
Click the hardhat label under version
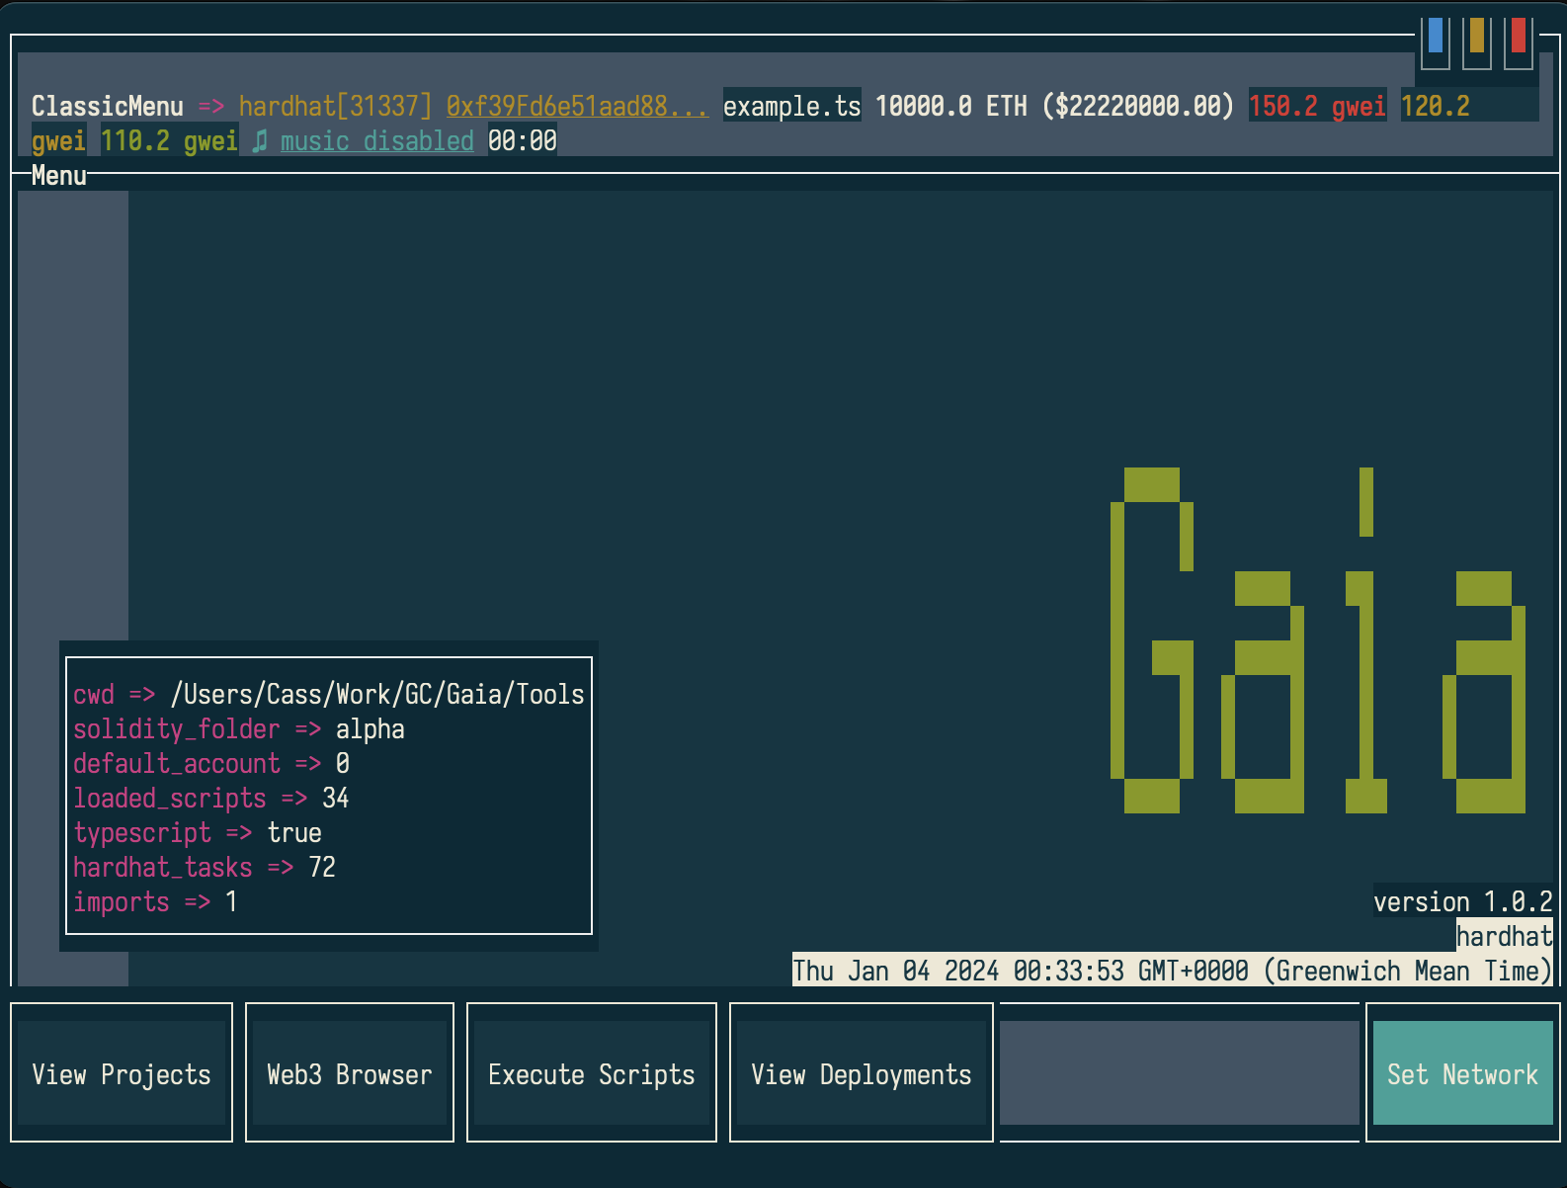[x=1505, y=936]
